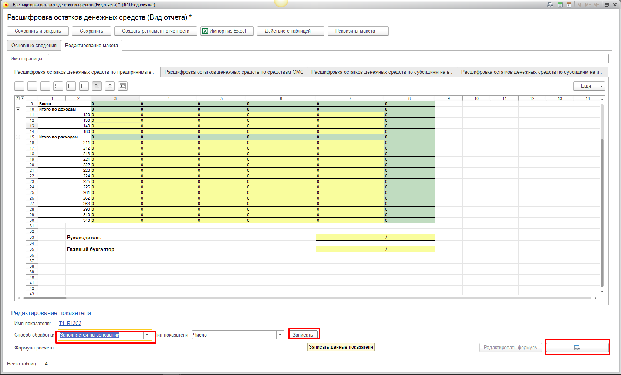
Task: Open the 'Способ обработки' dropdown list
Action: [147, 335]
